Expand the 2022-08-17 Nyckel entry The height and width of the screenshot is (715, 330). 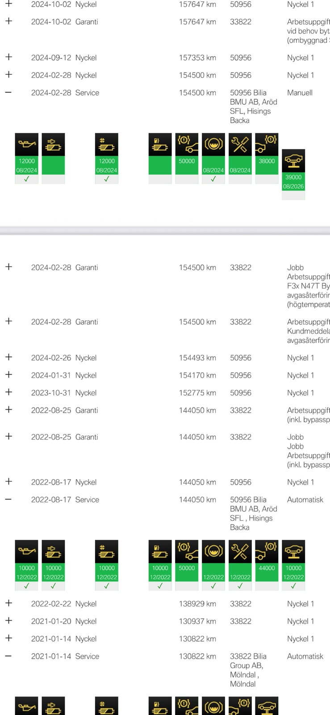coord(8,482)
